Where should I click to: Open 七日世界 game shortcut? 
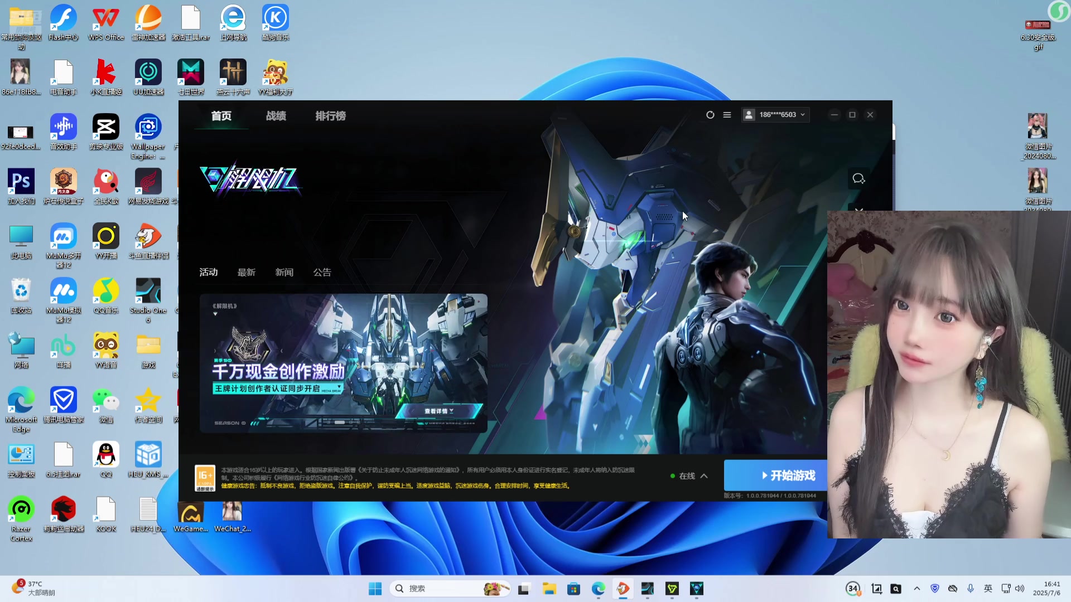tap(191, 78)
